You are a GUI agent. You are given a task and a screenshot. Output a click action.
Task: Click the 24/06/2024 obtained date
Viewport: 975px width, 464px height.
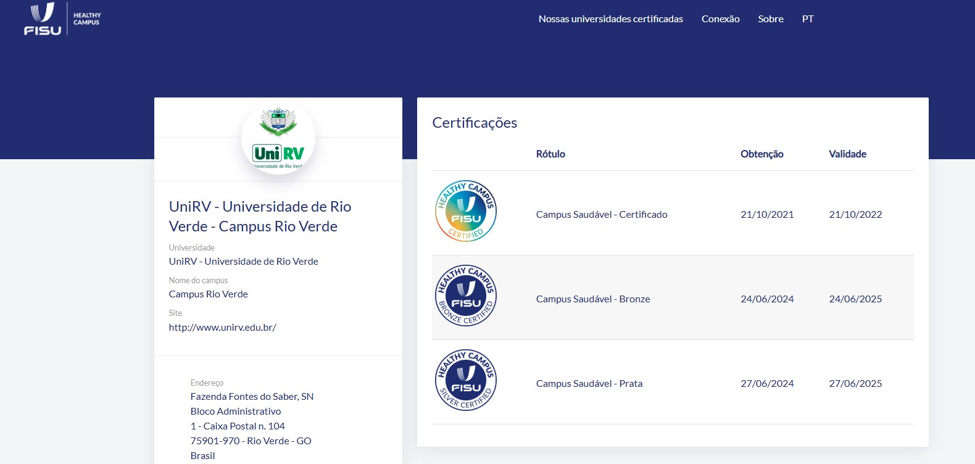click(767, 299)
